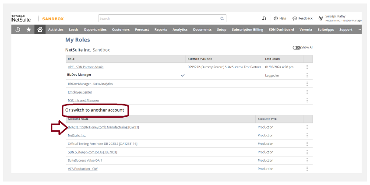Open the Documents menu
Image resolution: width=370 pixels, height=185 pixels.
tap(202, 29)
